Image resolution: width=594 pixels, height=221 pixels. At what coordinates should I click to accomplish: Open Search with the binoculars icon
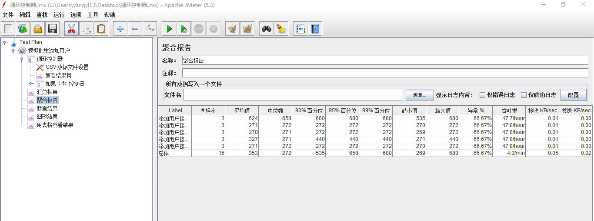[267, 29]
